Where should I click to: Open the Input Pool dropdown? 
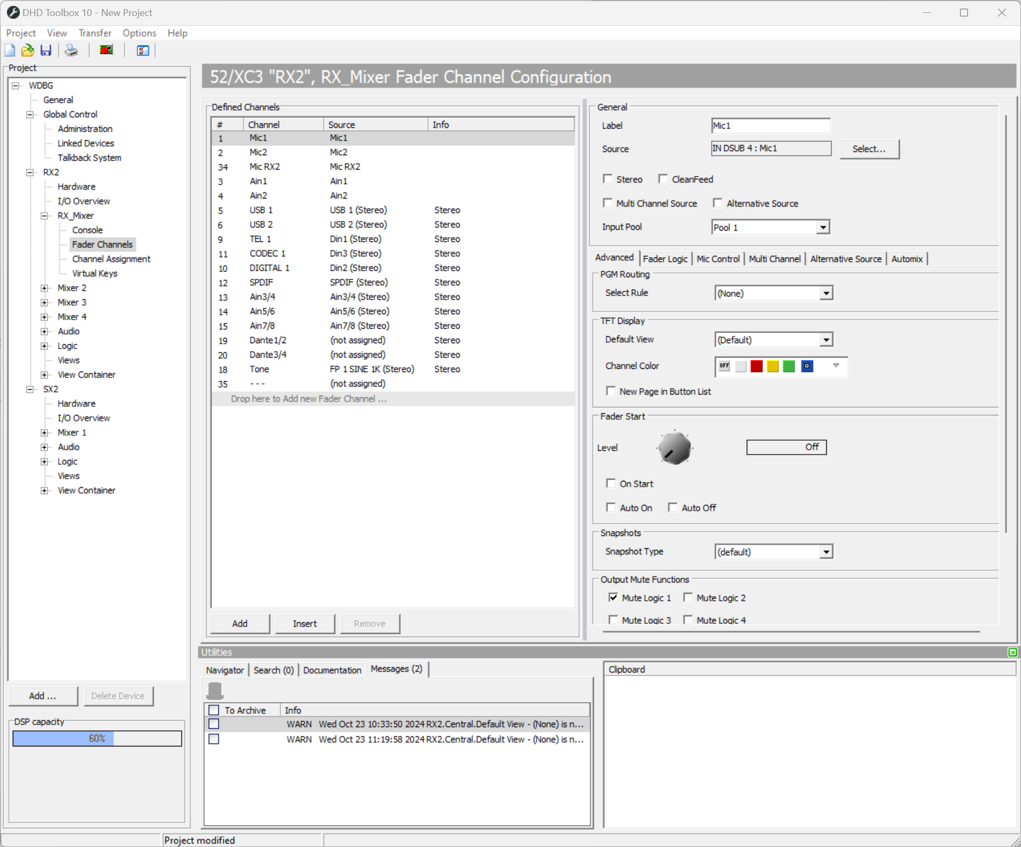(x=823, y=227)
